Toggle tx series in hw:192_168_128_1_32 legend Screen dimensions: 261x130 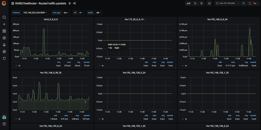[186, 119]
